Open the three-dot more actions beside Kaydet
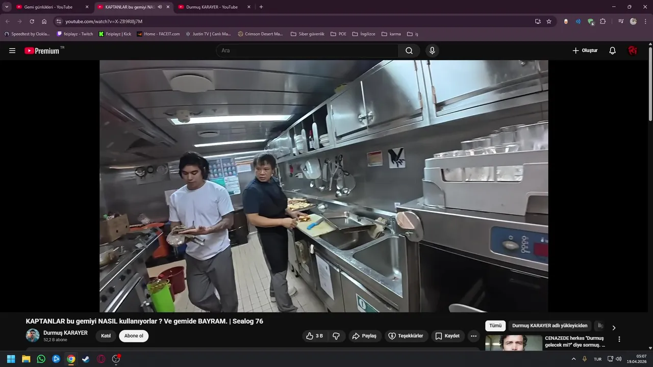Viewport: 653px width, 367px height. [x=474, y=336]
